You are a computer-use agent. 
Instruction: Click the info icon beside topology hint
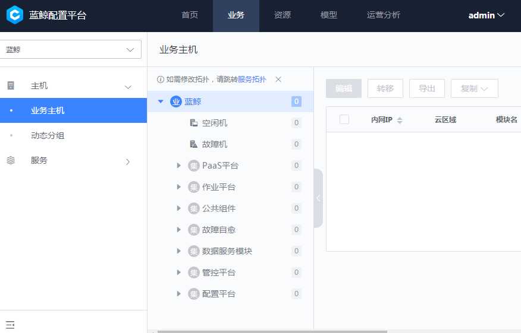[160, 80]
